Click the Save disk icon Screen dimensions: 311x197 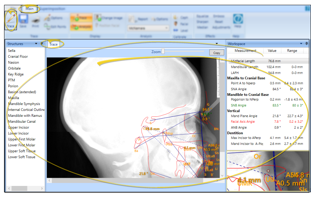pyautogui.click(x=23, y=20)
